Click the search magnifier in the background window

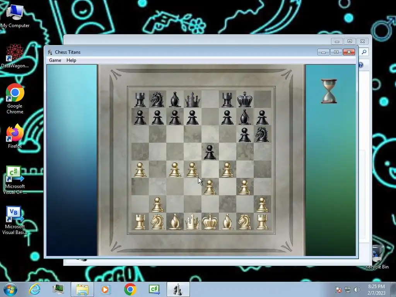click(364, 52)
